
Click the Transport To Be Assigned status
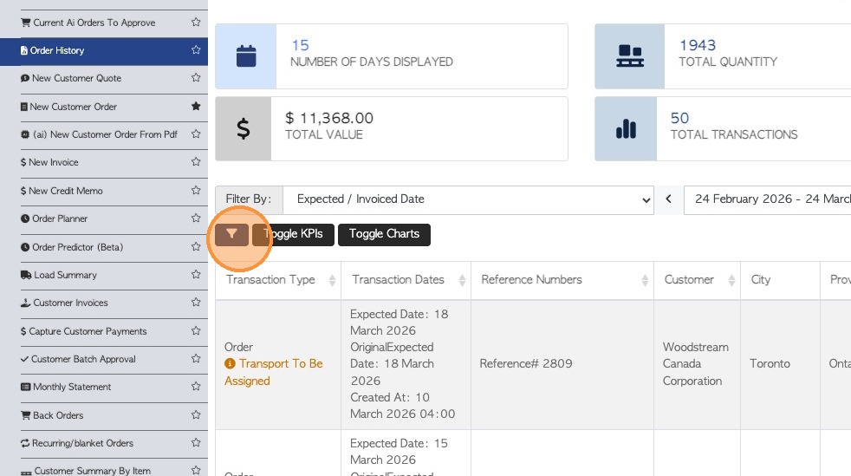coord(273,372)
